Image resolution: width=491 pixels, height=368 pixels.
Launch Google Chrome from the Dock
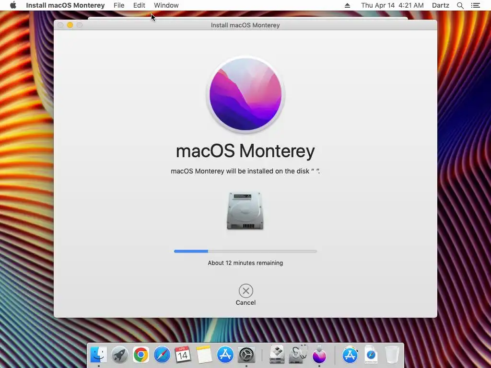[x=140, y=355]
